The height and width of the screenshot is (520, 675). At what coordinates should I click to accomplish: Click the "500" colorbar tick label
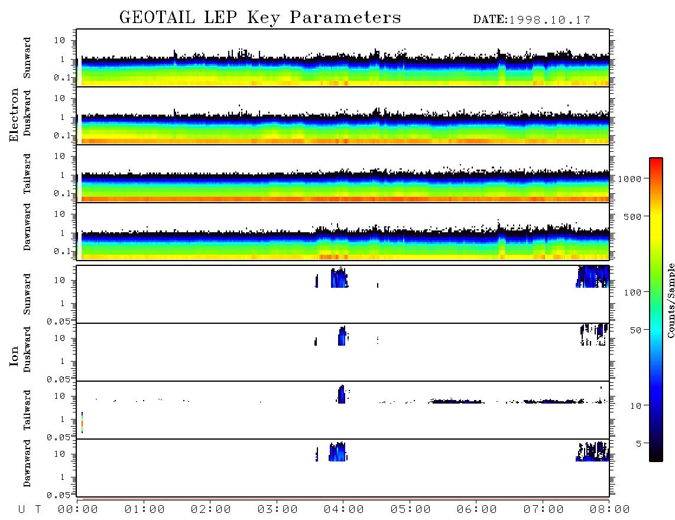632,216
